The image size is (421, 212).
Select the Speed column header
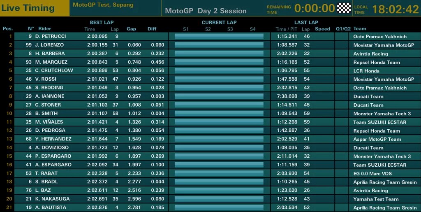point(322,29)
